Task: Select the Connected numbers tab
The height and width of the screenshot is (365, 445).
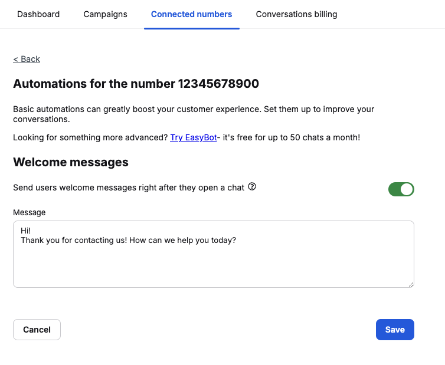Action: [x=191, y=14]
